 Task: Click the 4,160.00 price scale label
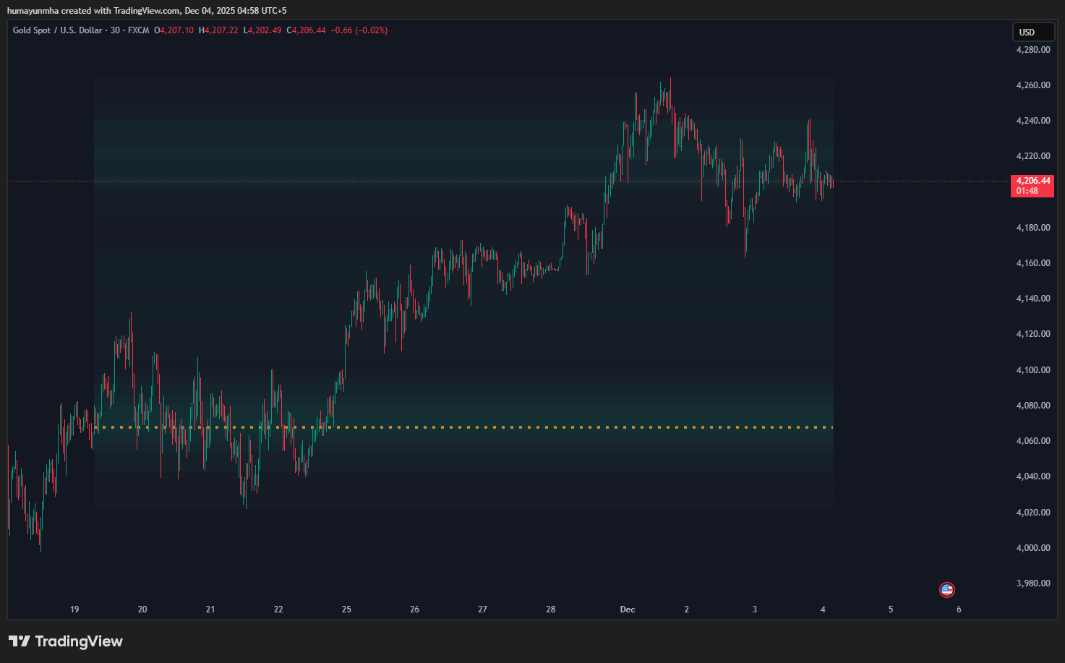coord(1033,263)
